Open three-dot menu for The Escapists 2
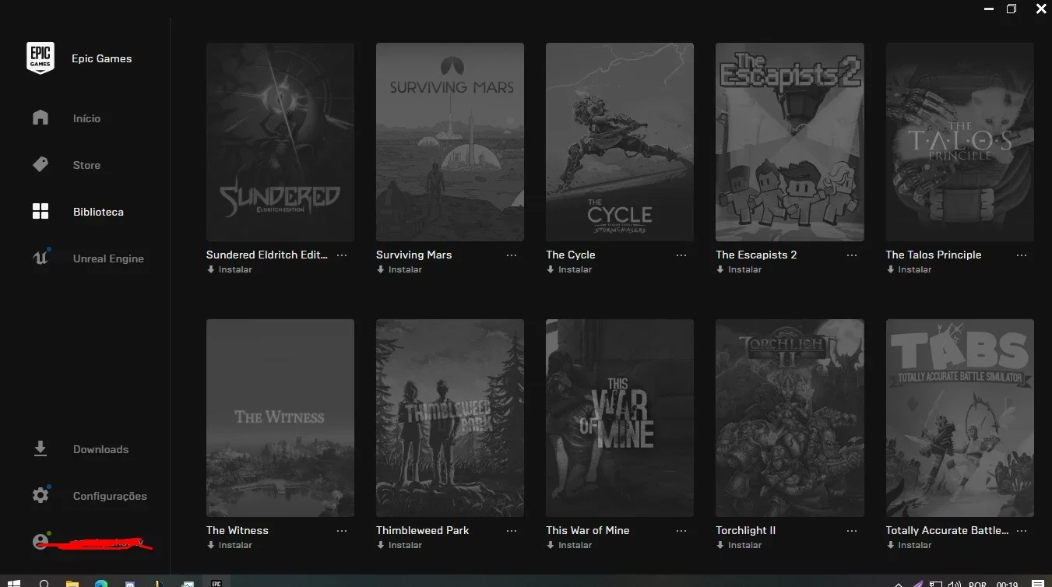 click(x=851, y=255)
